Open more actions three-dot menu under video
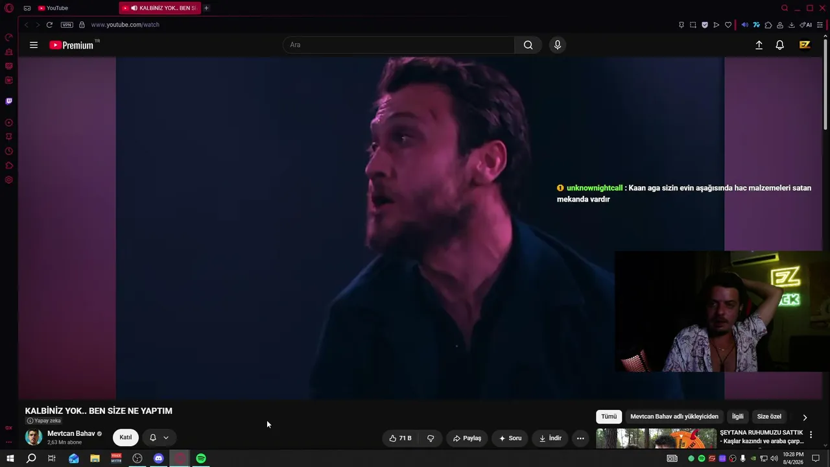 click(580, 438)
